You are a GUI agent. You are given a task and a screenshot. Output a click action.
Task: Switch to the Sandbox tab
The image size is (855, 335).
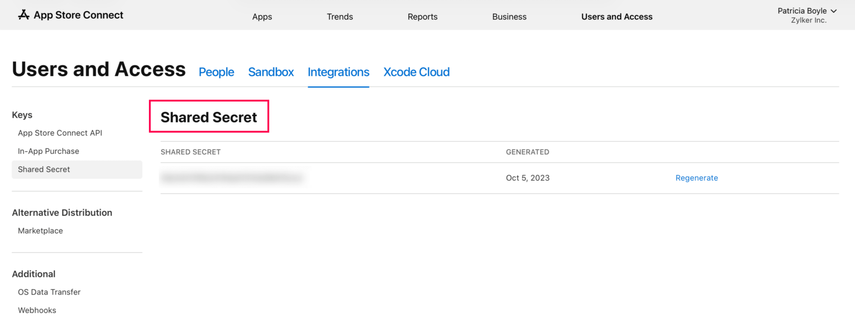271,72
